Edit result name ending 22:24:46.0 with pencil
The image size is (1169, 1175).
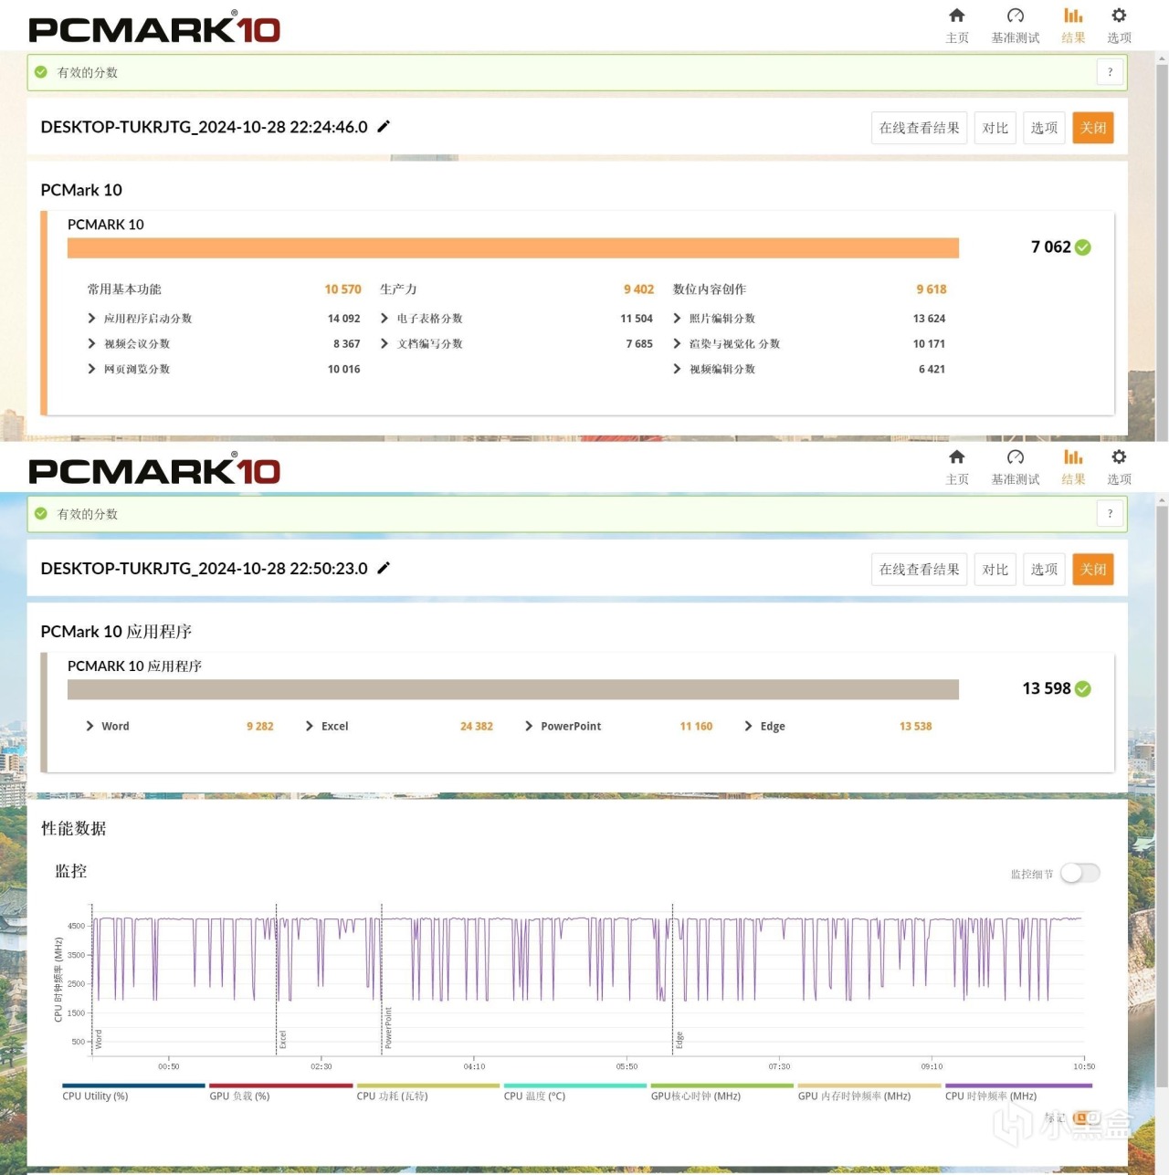(384, 127)
